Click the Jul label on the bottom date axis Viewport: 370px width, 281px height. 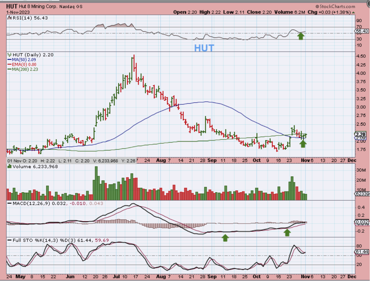point(116,277)
